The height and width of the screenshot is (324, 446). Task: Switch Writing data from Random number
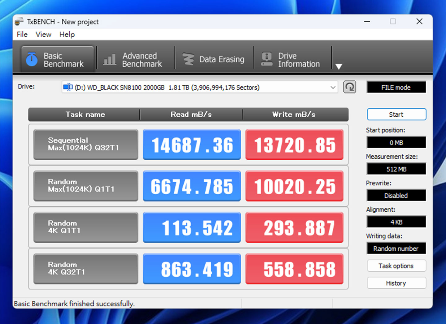point(396,248)
